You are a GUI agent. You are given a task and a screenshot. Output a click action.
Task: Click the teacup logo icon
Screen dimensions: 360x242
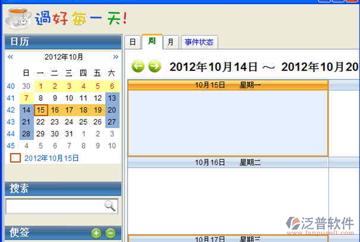coord(17,17)
